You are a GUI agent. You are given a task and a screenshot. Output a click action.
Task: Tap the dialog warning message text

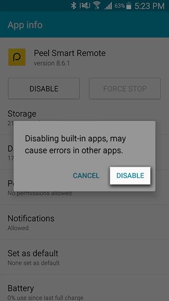(76, 144)
